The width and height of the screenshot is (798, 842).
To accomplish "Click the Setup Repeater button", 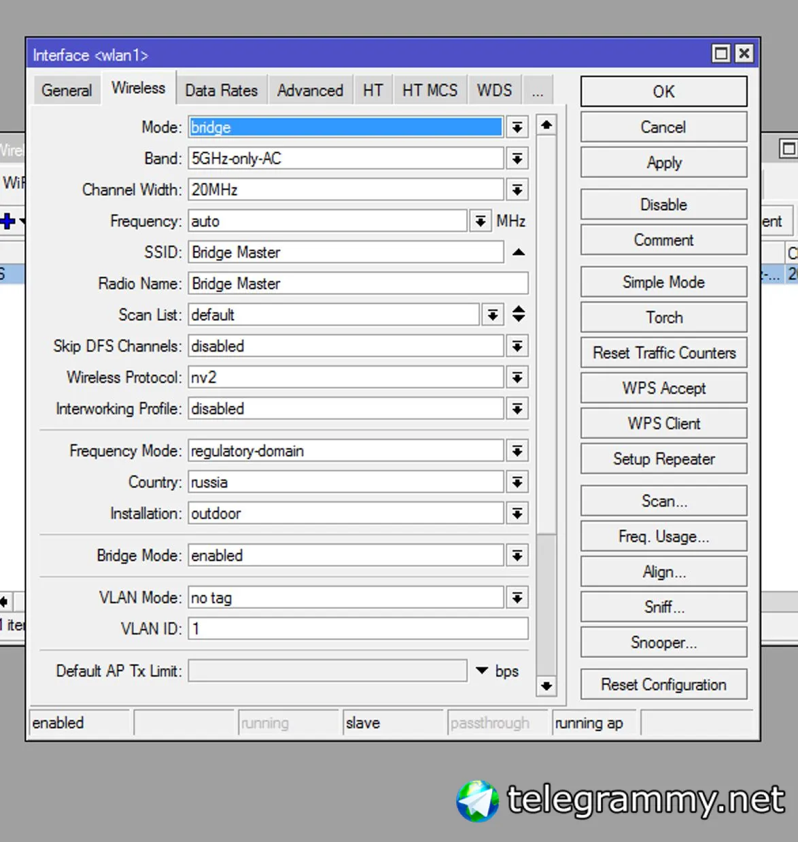I will point(664,459).
